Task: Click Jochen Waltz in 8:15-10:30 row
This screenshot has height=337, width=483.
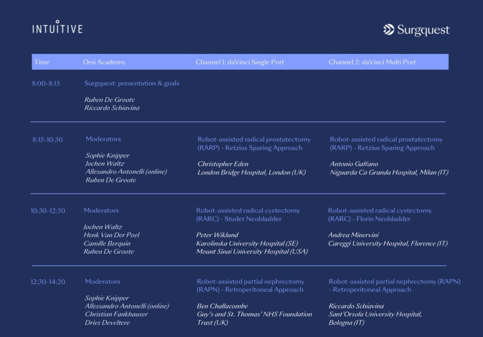Action: [x=104, y=163]
